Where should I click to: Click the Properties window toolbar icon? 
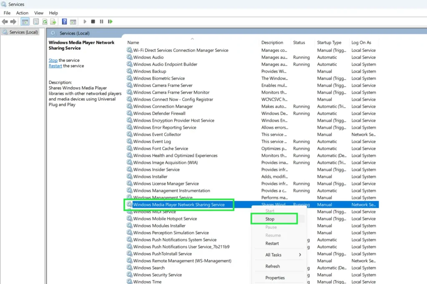point(35,21)
